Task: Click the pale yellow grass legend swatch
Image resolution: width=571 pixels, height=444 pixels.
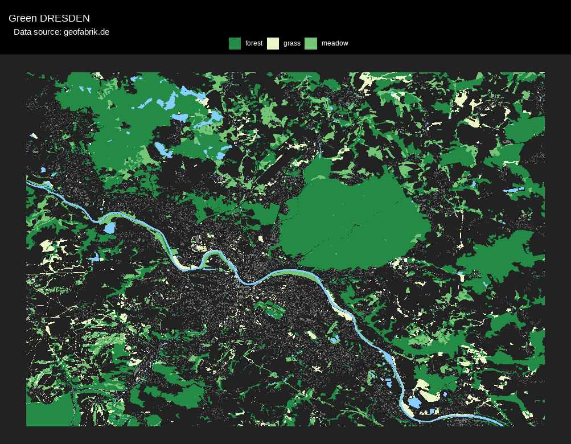Action: click(x=273, y=43)
